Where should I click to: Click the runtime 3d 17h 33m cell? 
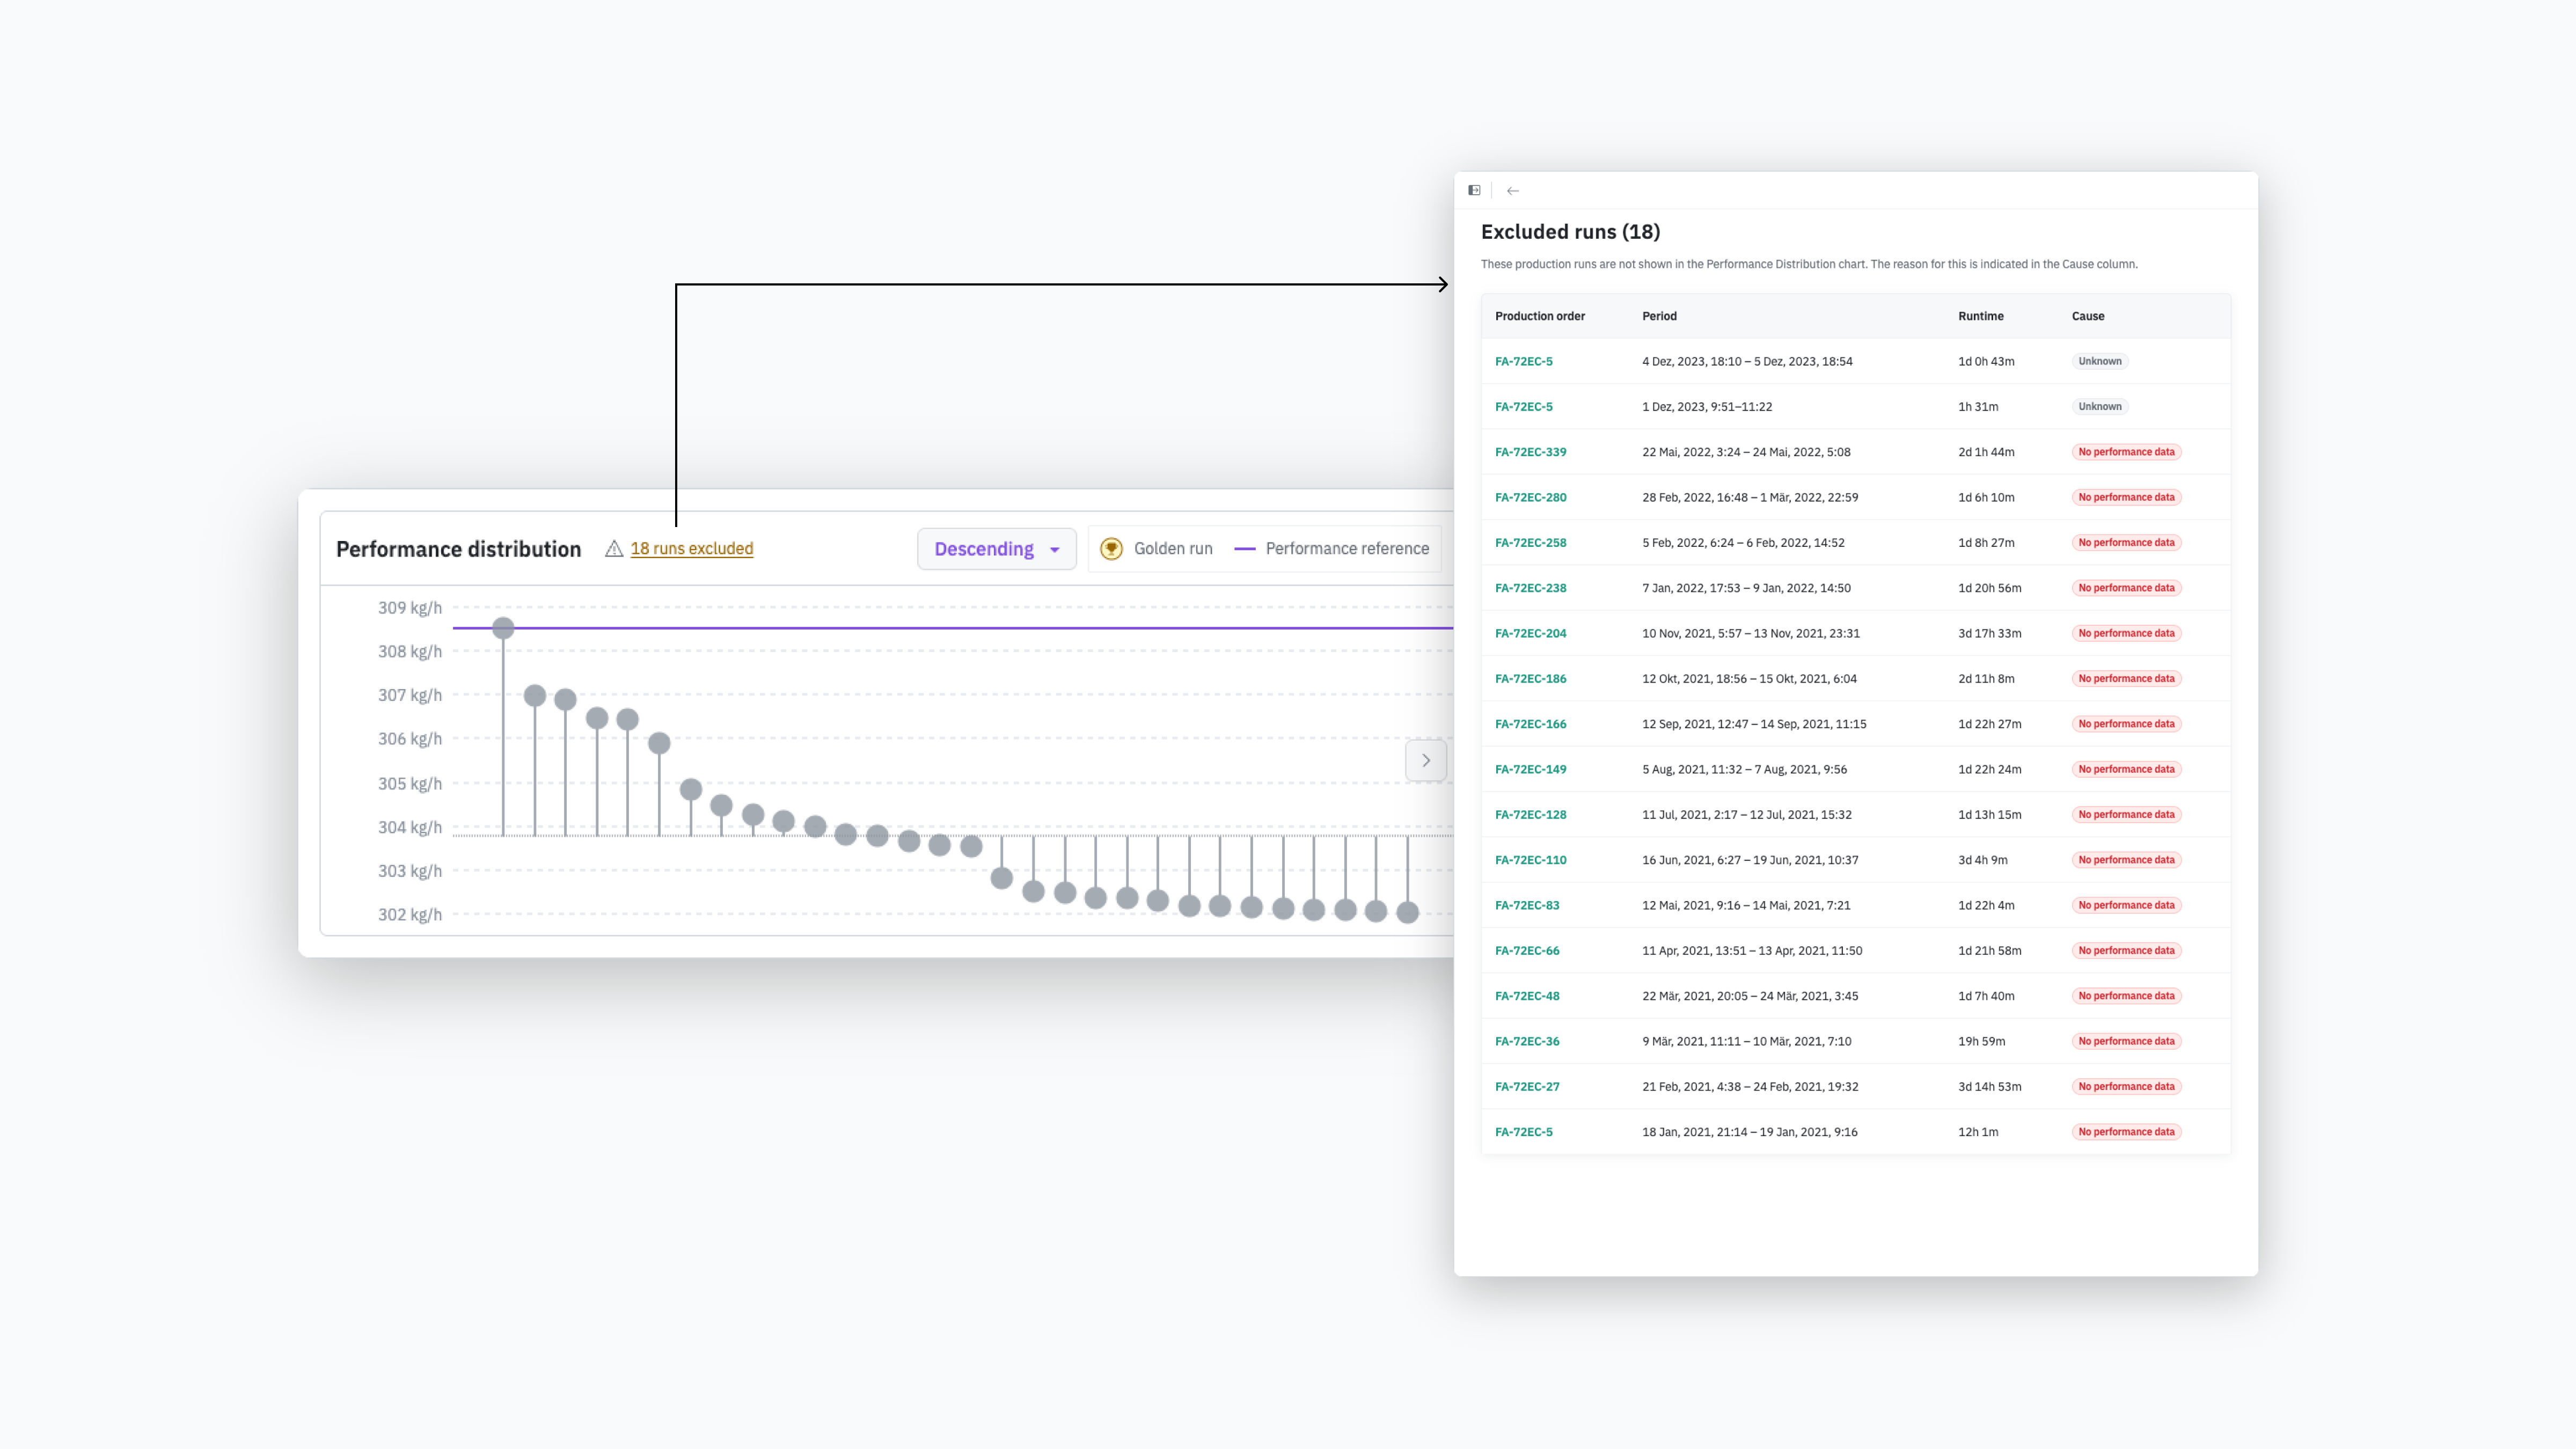[1989, 633]
